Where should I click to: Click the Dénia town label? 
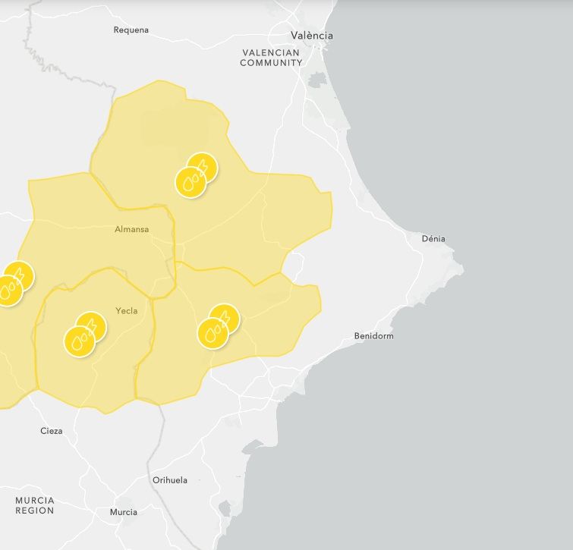433,239
